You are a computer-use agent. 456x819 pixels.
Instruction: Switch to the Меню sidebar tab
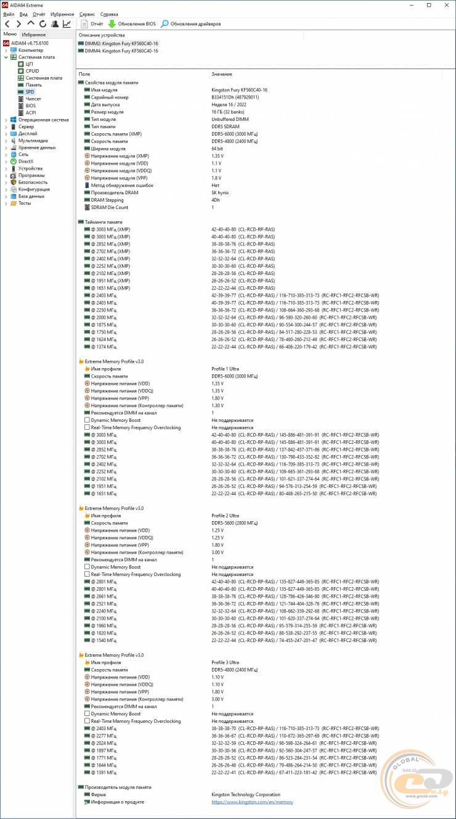[10, 35]
